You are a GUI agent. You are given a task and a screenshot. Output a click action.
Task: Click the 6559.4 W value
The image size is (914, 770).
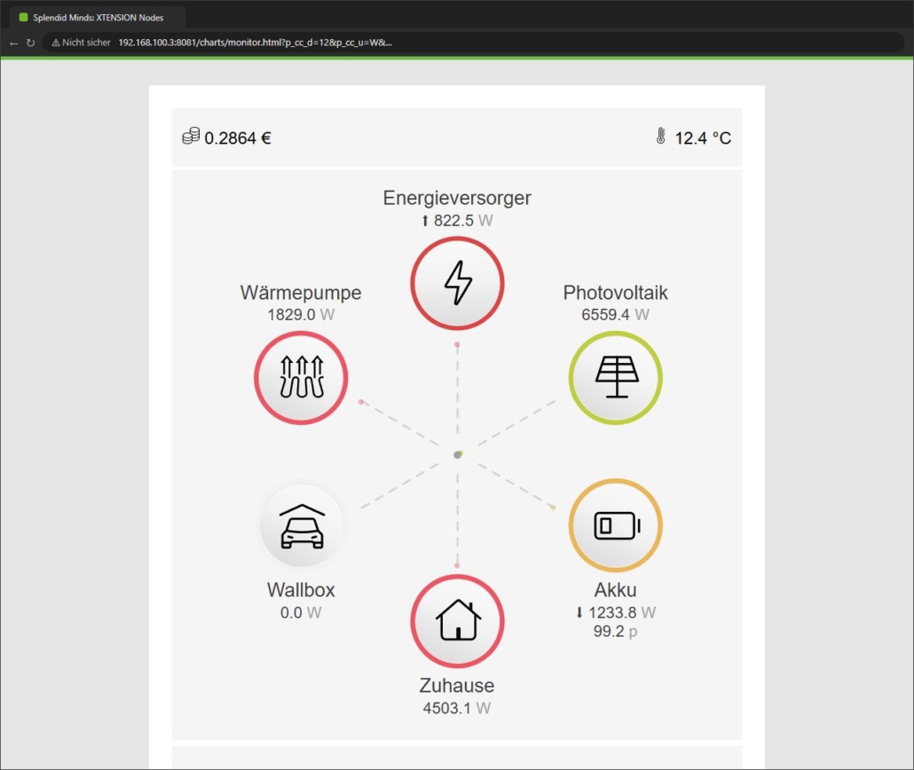[616, 315]
